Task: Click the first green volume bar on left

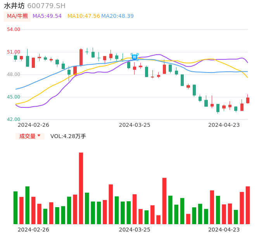Action: [x=16, y=207]
